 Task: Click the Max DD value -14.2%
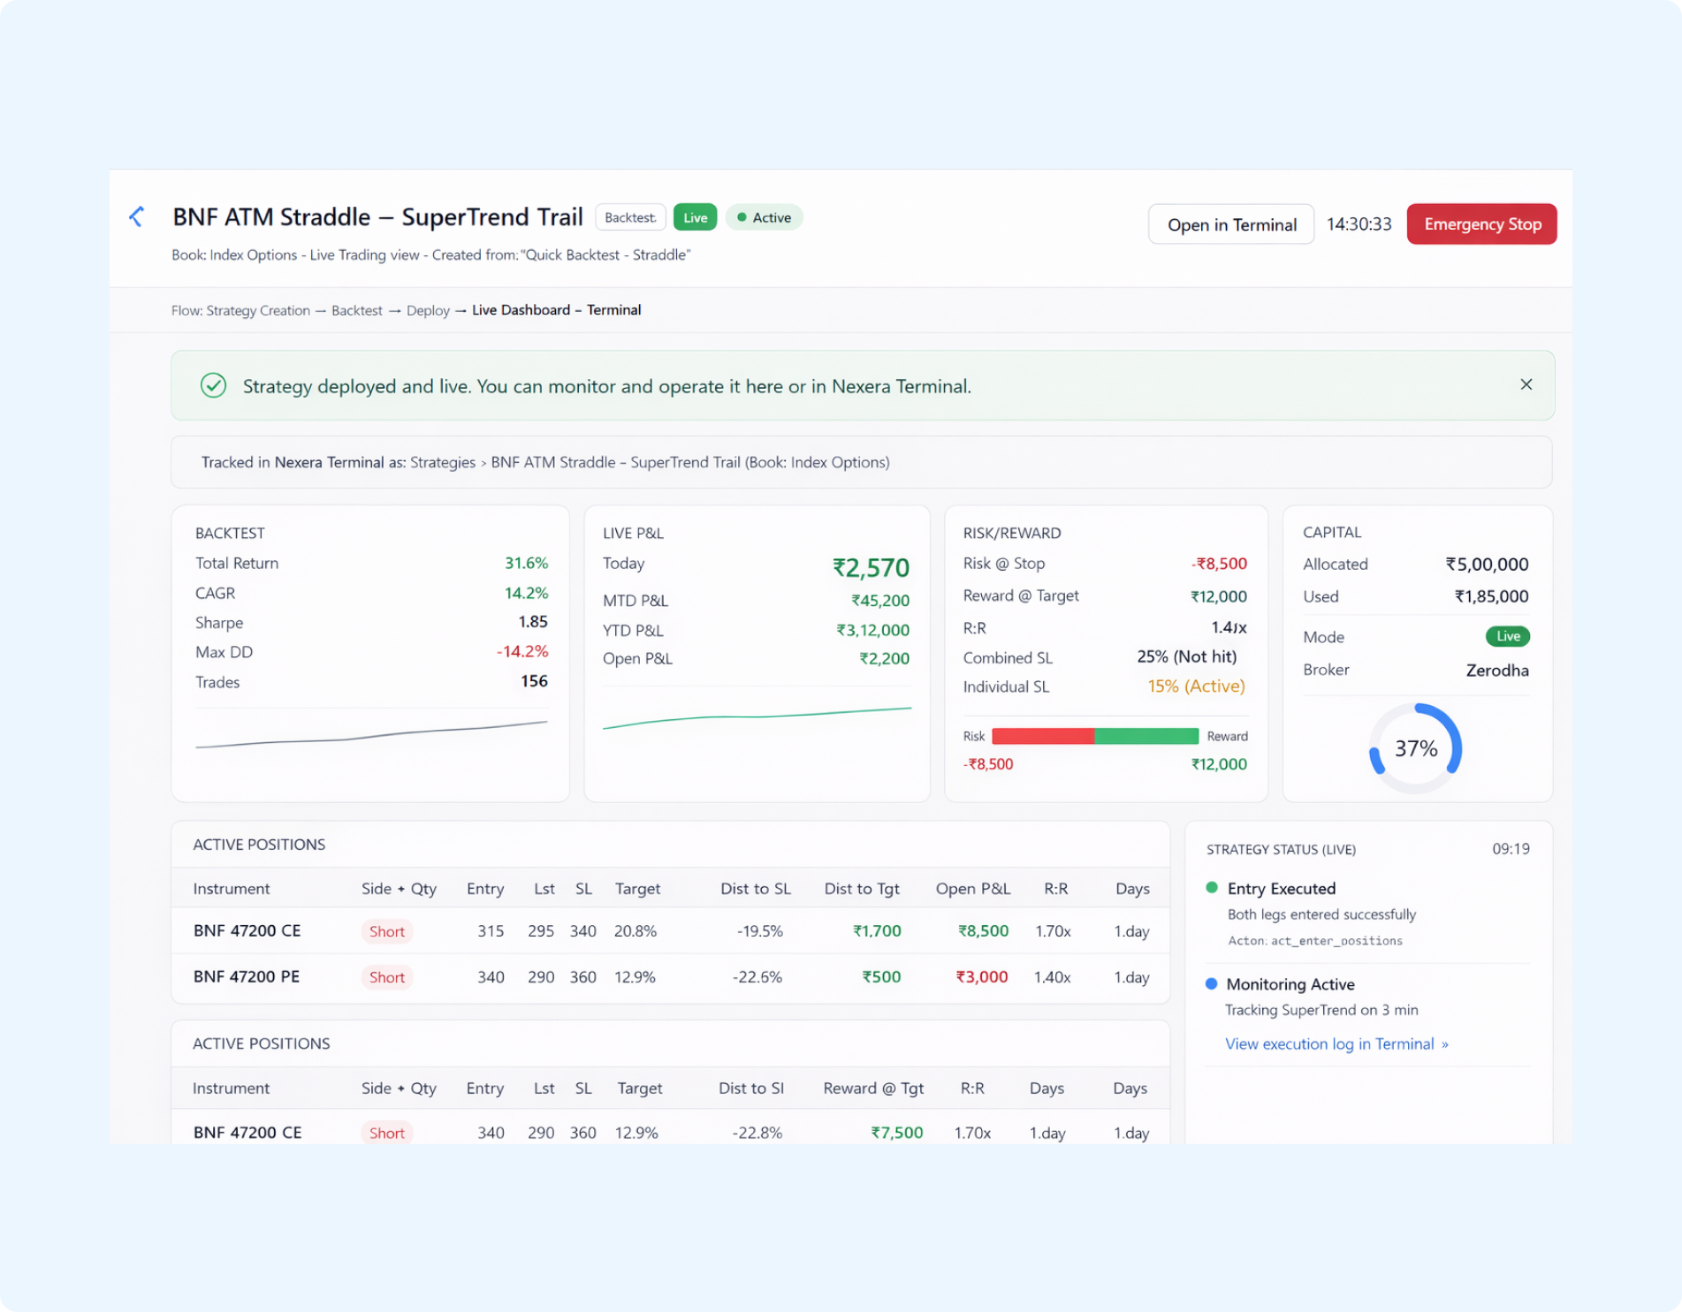[521, 652]
